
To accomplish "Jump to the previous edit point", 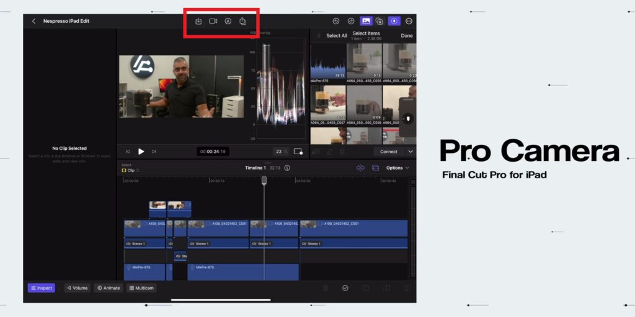I will (128, 152).
